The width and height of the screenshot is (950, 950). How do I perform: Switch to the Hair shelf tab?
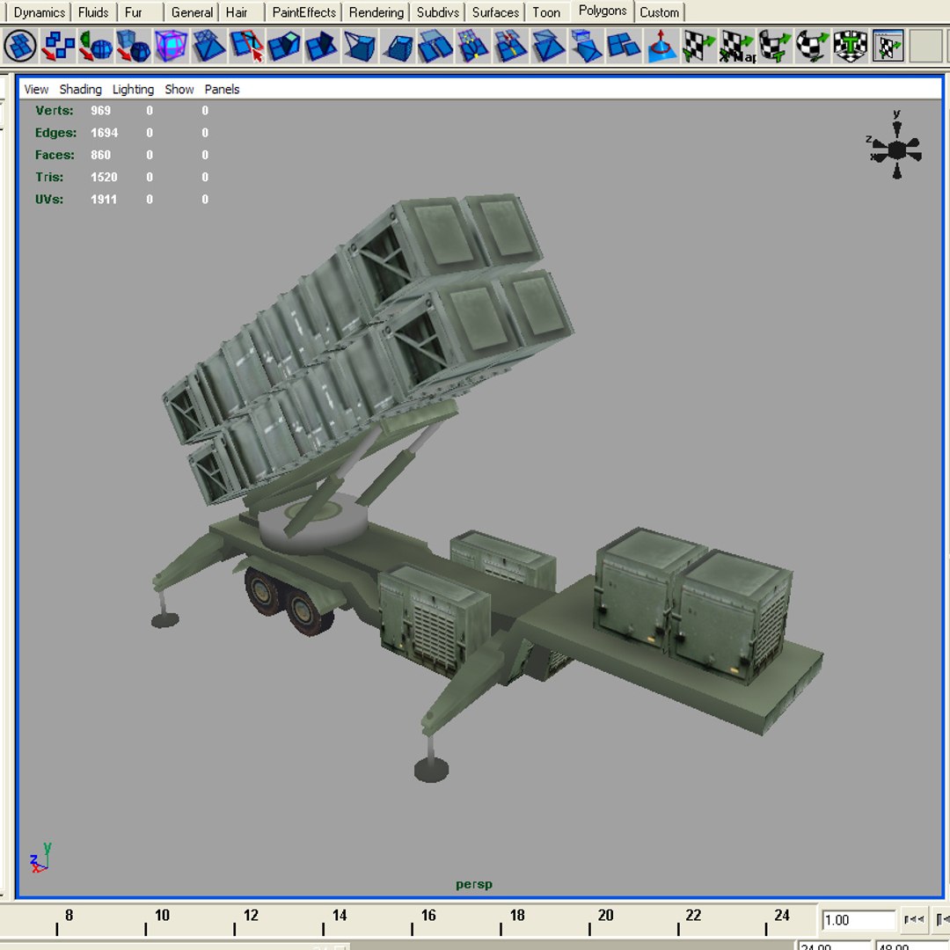coord(237,12)
